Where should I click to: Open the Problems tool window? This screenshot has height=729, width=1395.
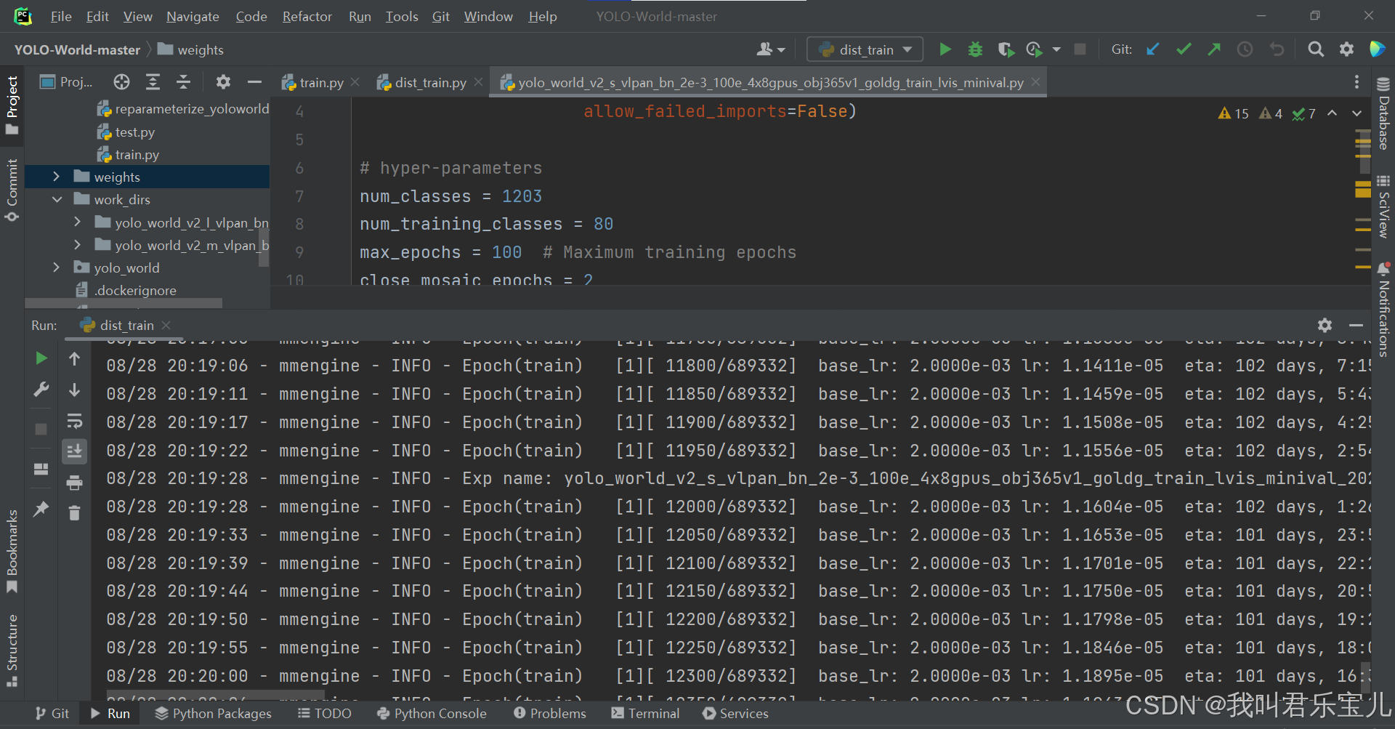pyautogui.click(x=550, y=714)
